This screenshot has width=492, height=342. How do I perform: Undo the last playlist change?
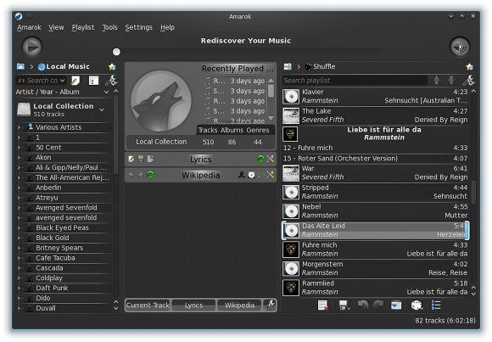(x=363, y=305)
